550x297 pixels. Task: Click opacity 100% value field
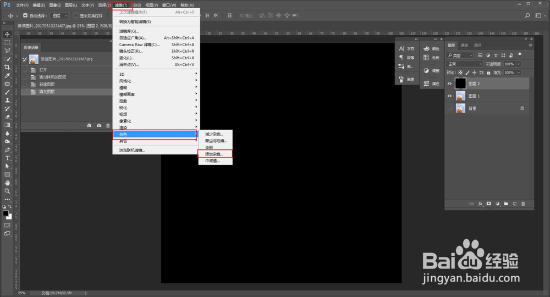pyautogui.click(x=509, y=64)
